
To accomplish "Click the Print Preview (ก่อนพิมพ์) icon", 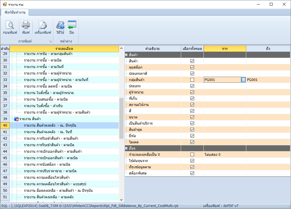I will click(x=10, y=25).
